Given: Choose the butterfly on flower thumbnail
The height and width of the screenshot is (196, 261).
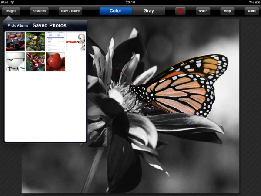Looking at the screenshot, I should pyautogui.click(x=35, y=62).
